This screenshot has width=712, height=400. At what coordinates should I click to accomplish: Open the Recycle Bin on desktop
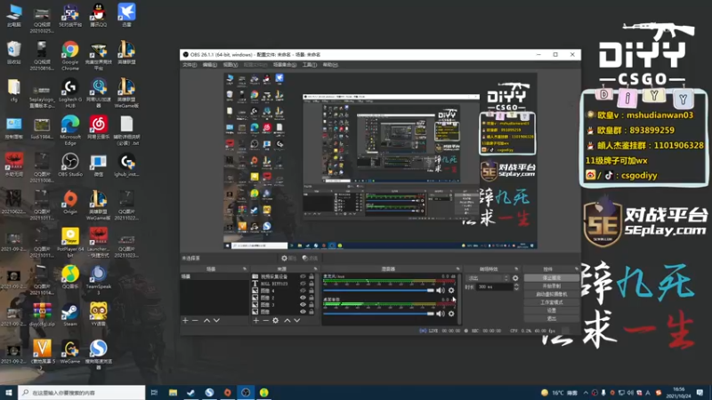point(13,52)
